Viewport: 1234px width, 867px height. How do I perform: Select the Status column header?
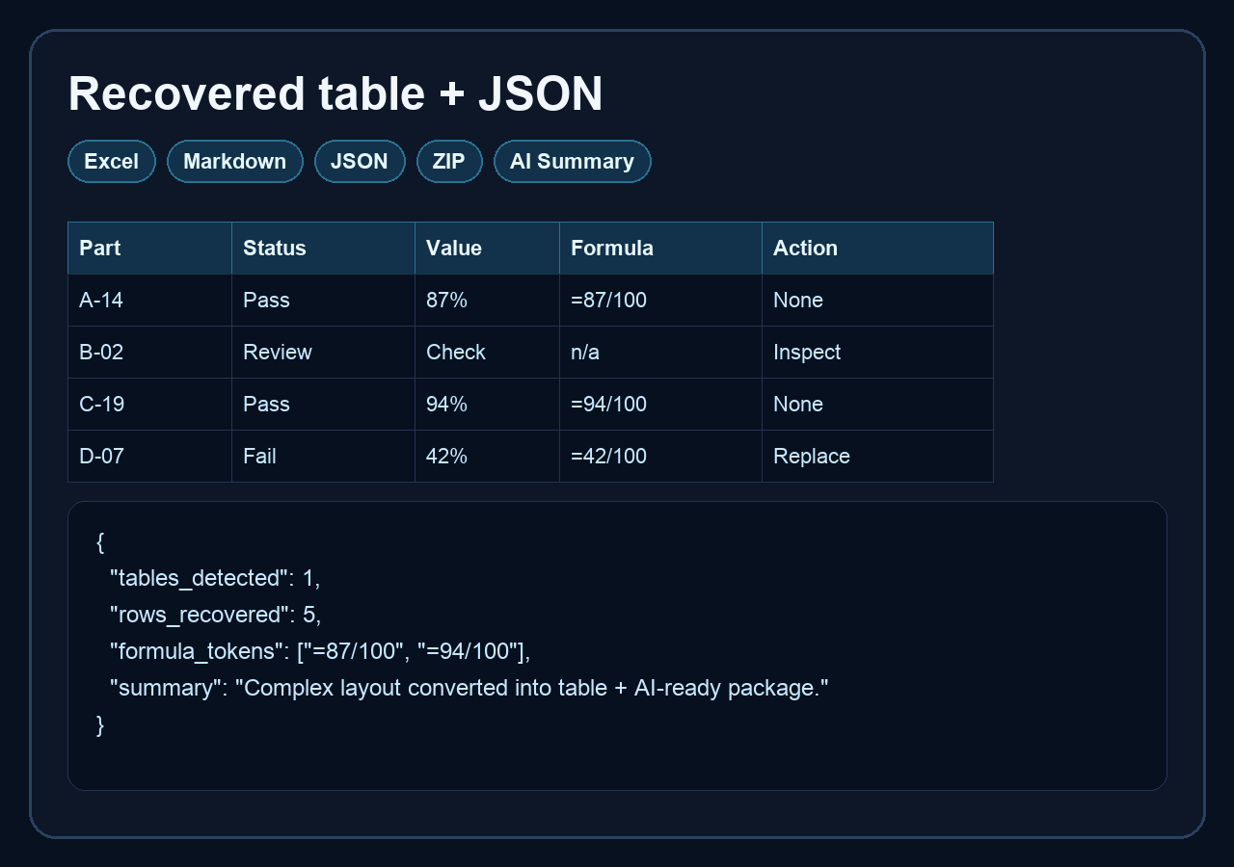tap(274, 248)
